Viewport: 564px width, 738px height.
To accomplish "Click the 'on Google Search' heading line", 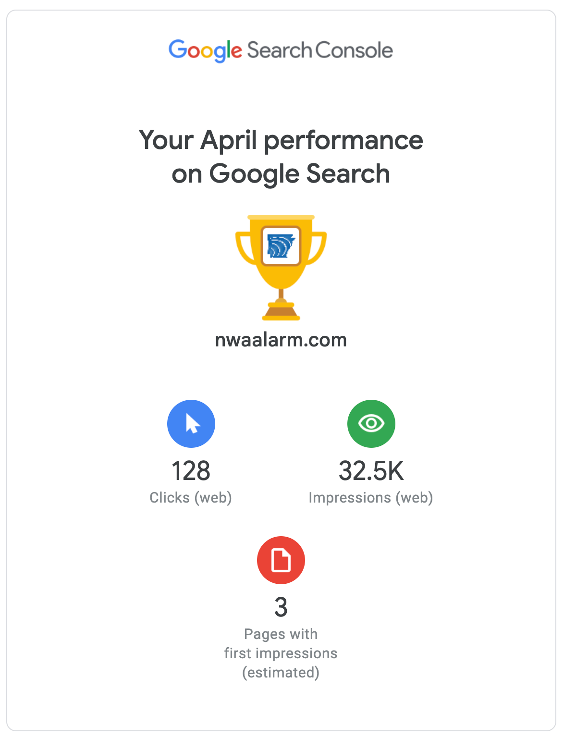I will pyautogui.click(x=281, y=173).
